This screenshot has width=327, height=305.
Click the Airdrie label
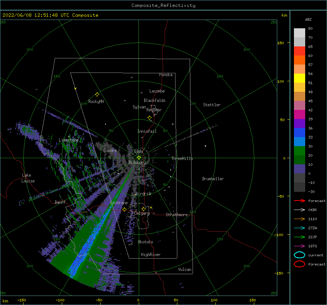click(143, 194)
